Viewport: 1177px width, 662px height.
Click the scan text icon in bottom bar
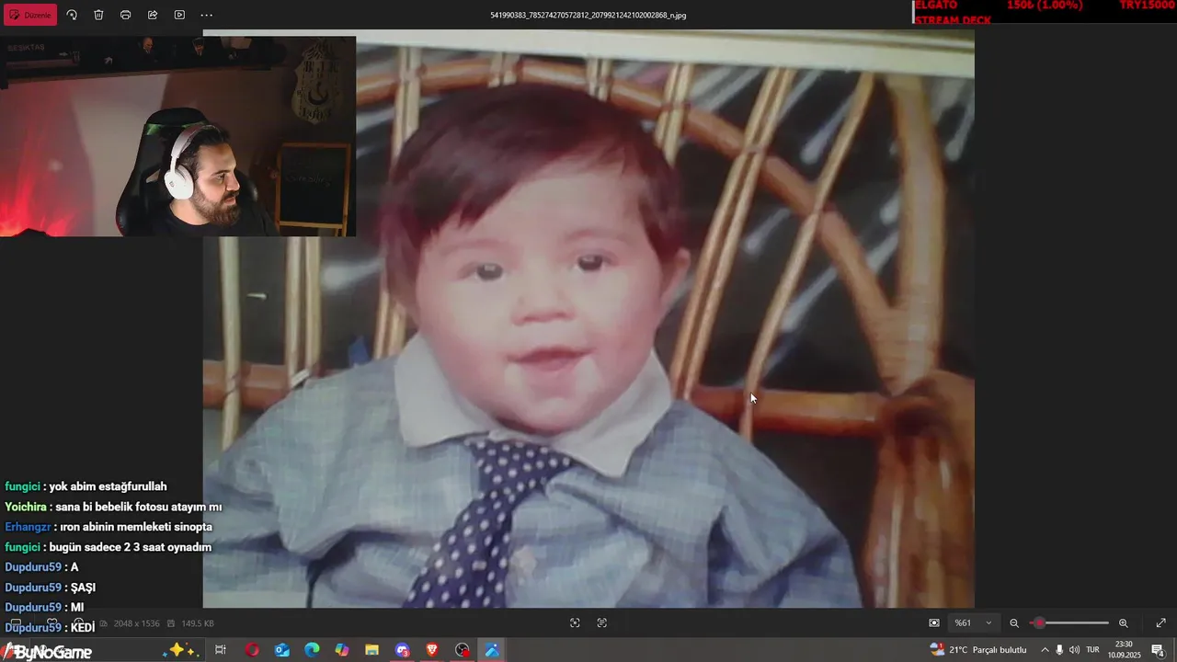[602, 622]
